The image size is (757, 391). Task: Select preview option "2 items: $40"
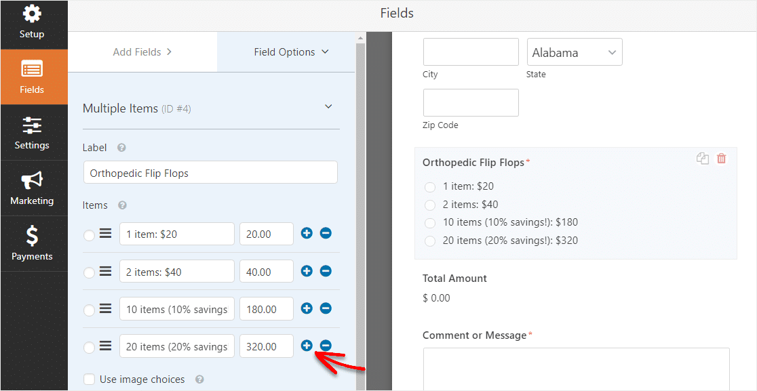tap(429, 205)
